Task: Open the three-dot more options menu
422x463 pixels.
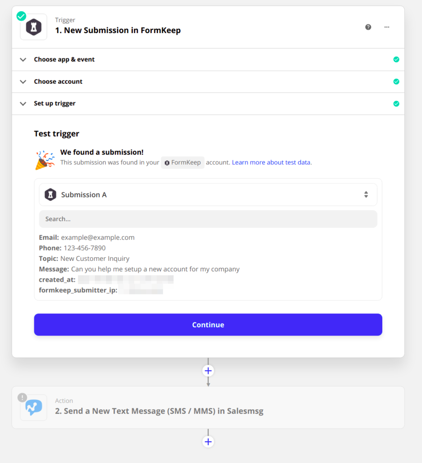Action: point(387,27)
